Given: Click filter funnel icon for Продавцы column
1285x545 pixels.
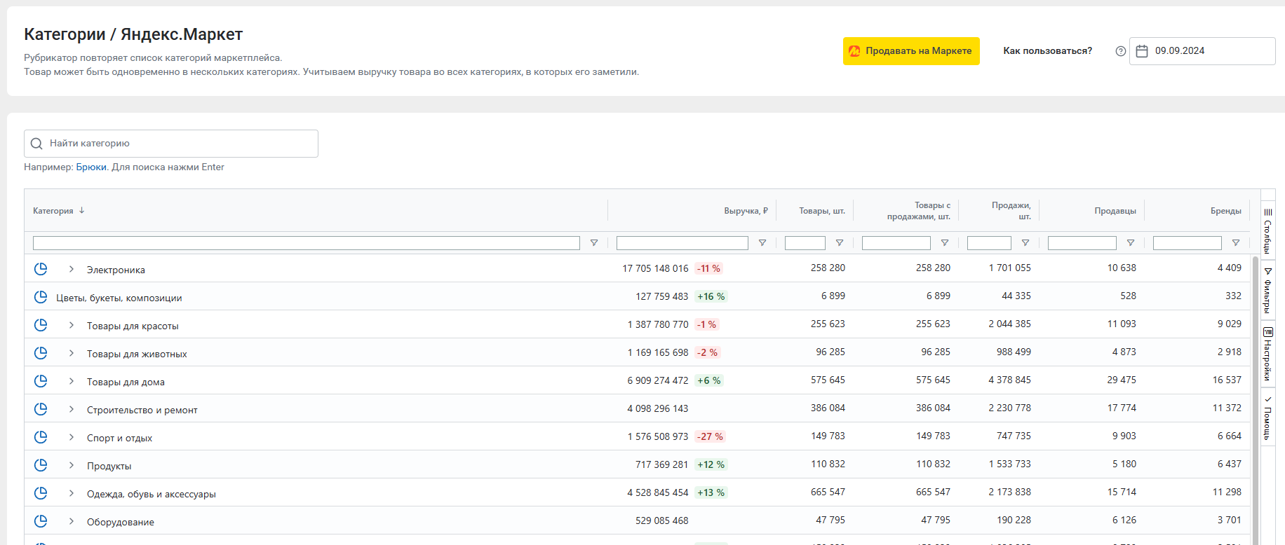Looking at the screenshot, I should point(1131,243).
